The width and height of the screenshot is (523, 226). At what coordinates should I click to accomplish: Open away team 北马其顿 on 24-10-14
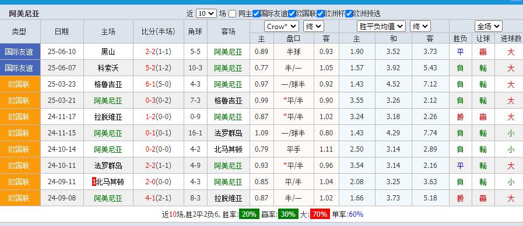tap(228, 149)
